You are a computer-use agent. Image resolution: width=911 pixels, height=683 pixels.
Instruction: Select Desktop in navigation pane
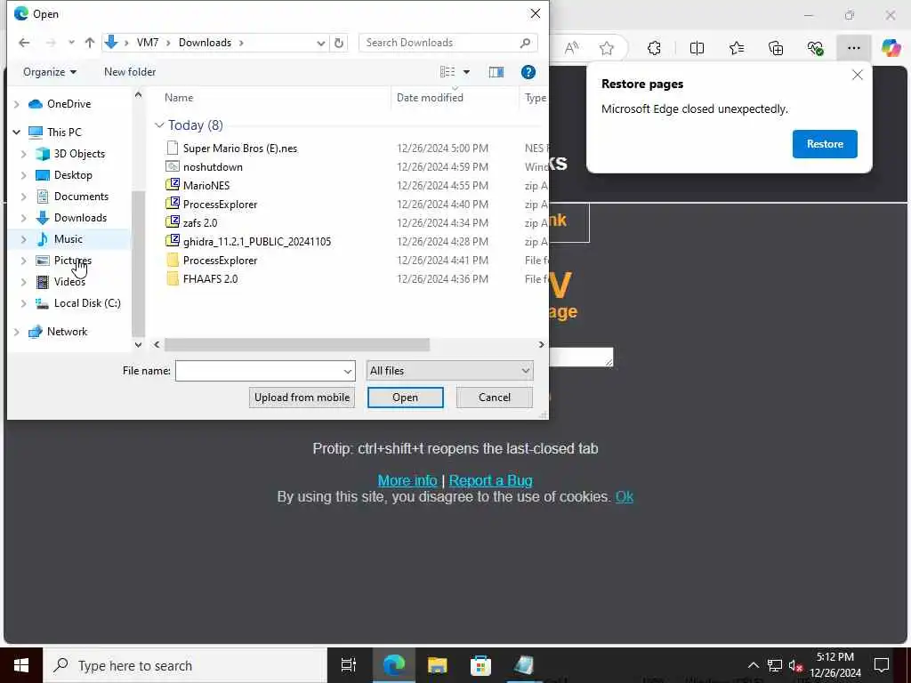click(73, 175)
